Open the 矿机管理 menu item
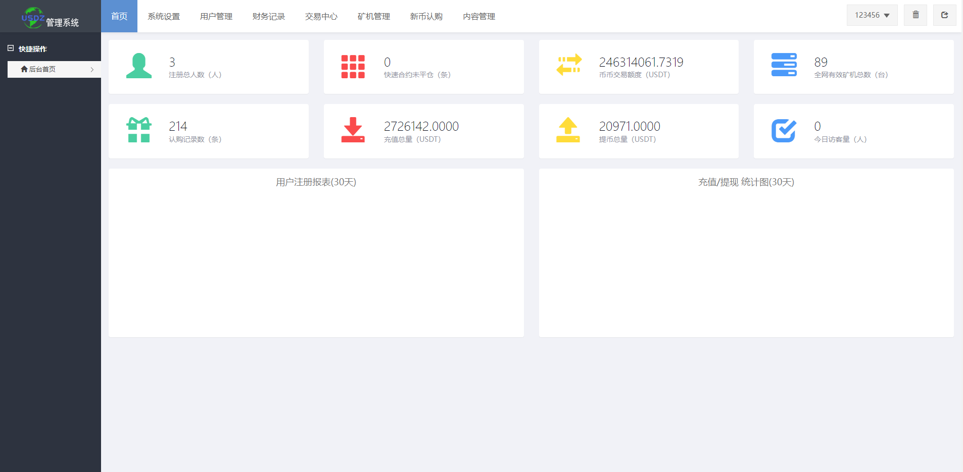 click(374, 16)
